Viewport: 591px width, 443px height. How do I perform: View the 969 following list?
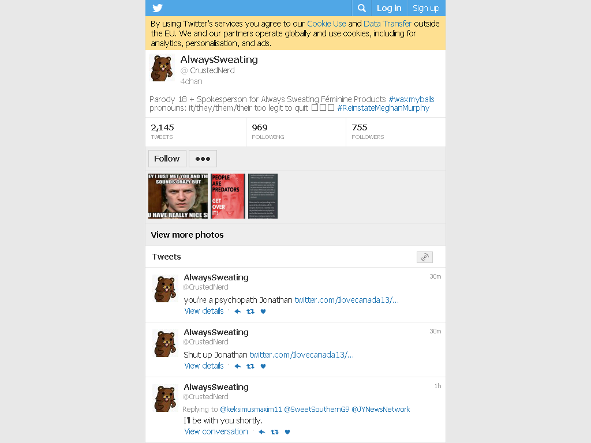tap(296, 132)
